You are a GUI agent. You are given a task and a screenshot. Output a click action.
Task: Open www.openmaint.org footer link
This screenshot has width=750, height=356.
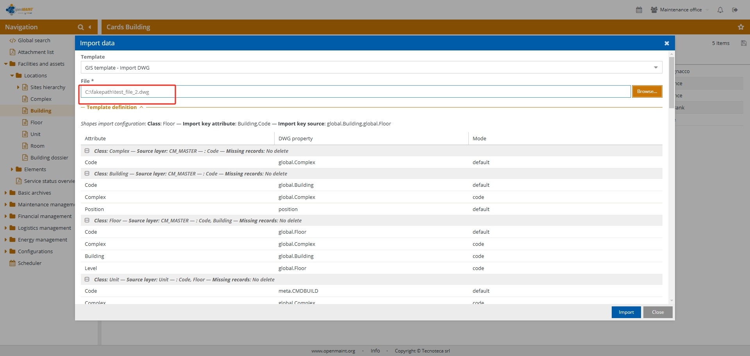(x=333, y=351)
